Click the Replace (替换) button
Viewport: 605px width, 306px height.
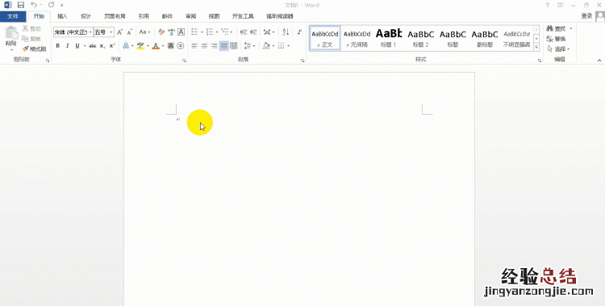click(557, 39)
